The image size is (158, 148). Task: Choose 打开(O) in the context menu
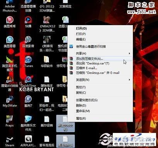[100, 29]
